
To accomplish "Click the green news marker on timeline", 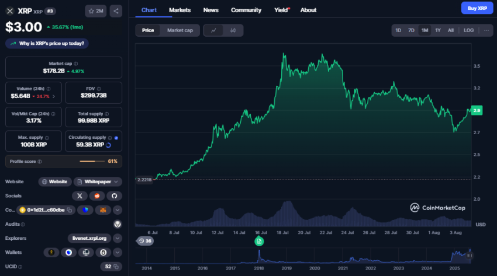I will point(259,242).
